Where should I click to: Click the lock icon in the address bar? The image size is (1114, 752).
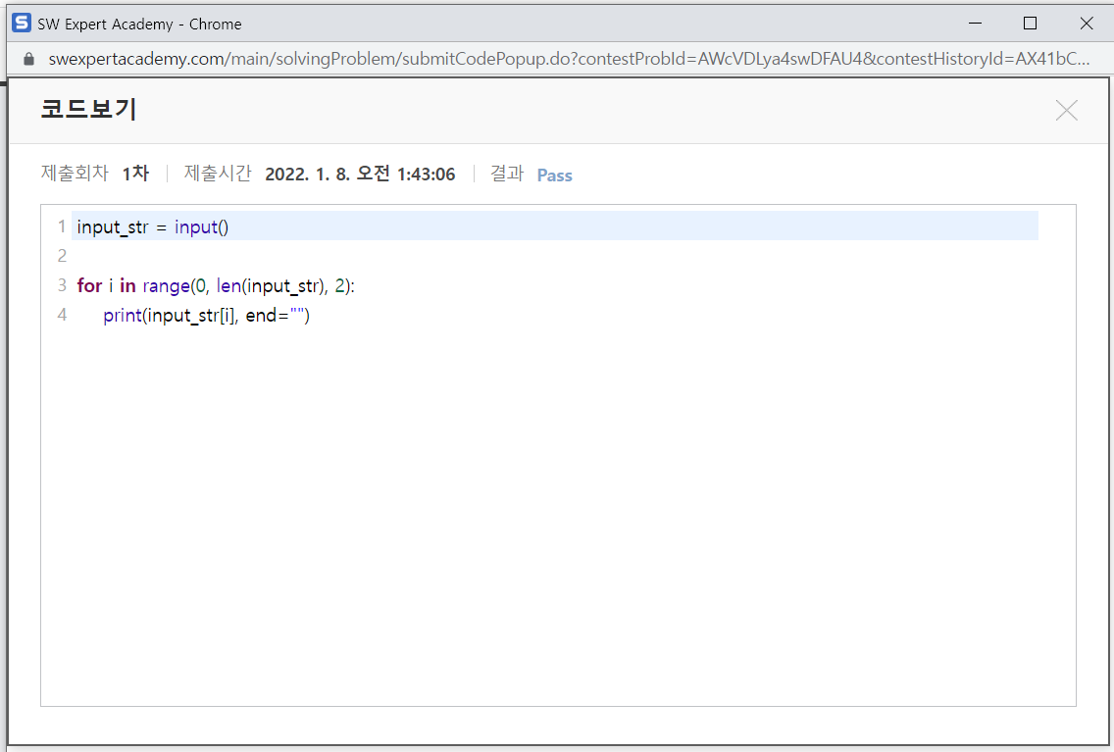[28, 59]
